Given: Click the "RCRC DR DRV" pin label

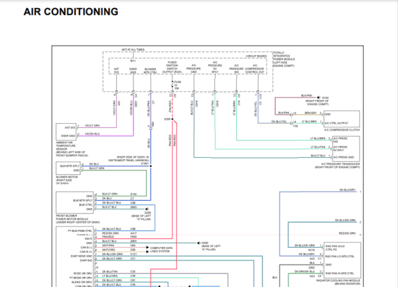Looking at the screenshot, I should click(83, 274).
